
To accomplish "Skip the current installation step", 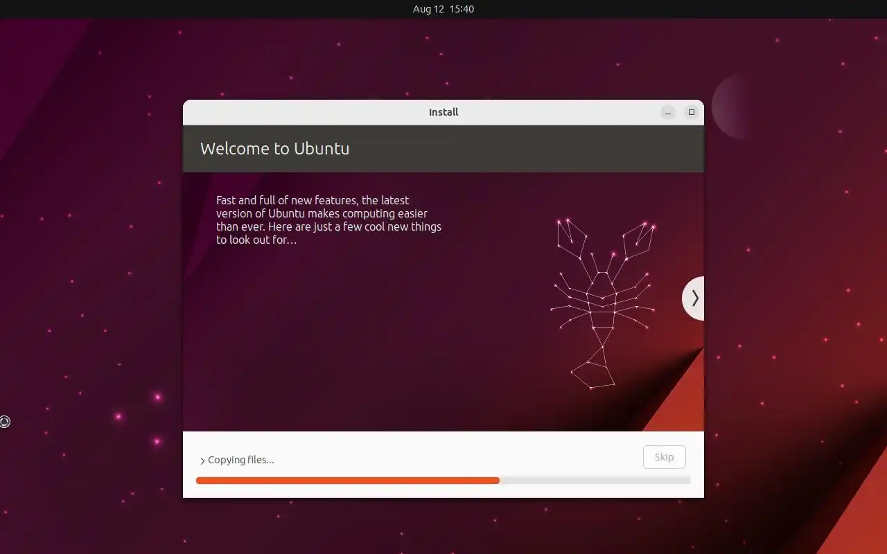I will tap(664, 457).
